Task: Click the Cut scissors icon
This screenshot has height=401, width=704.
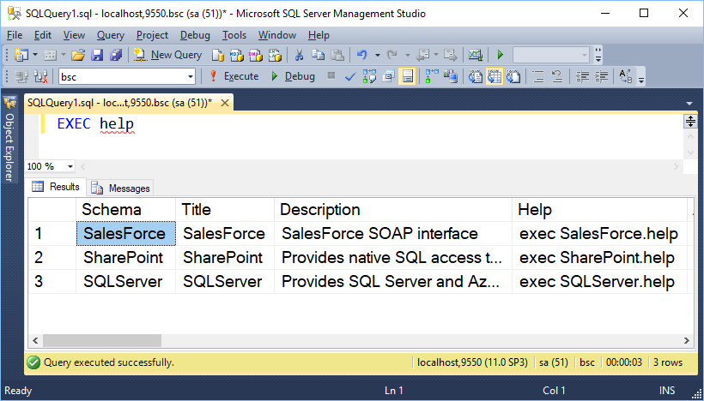Action: 299,55
